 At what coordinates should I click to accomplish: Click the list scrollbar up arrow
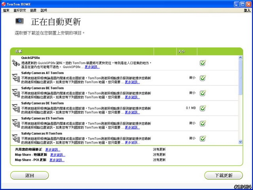tap(240, 57)
